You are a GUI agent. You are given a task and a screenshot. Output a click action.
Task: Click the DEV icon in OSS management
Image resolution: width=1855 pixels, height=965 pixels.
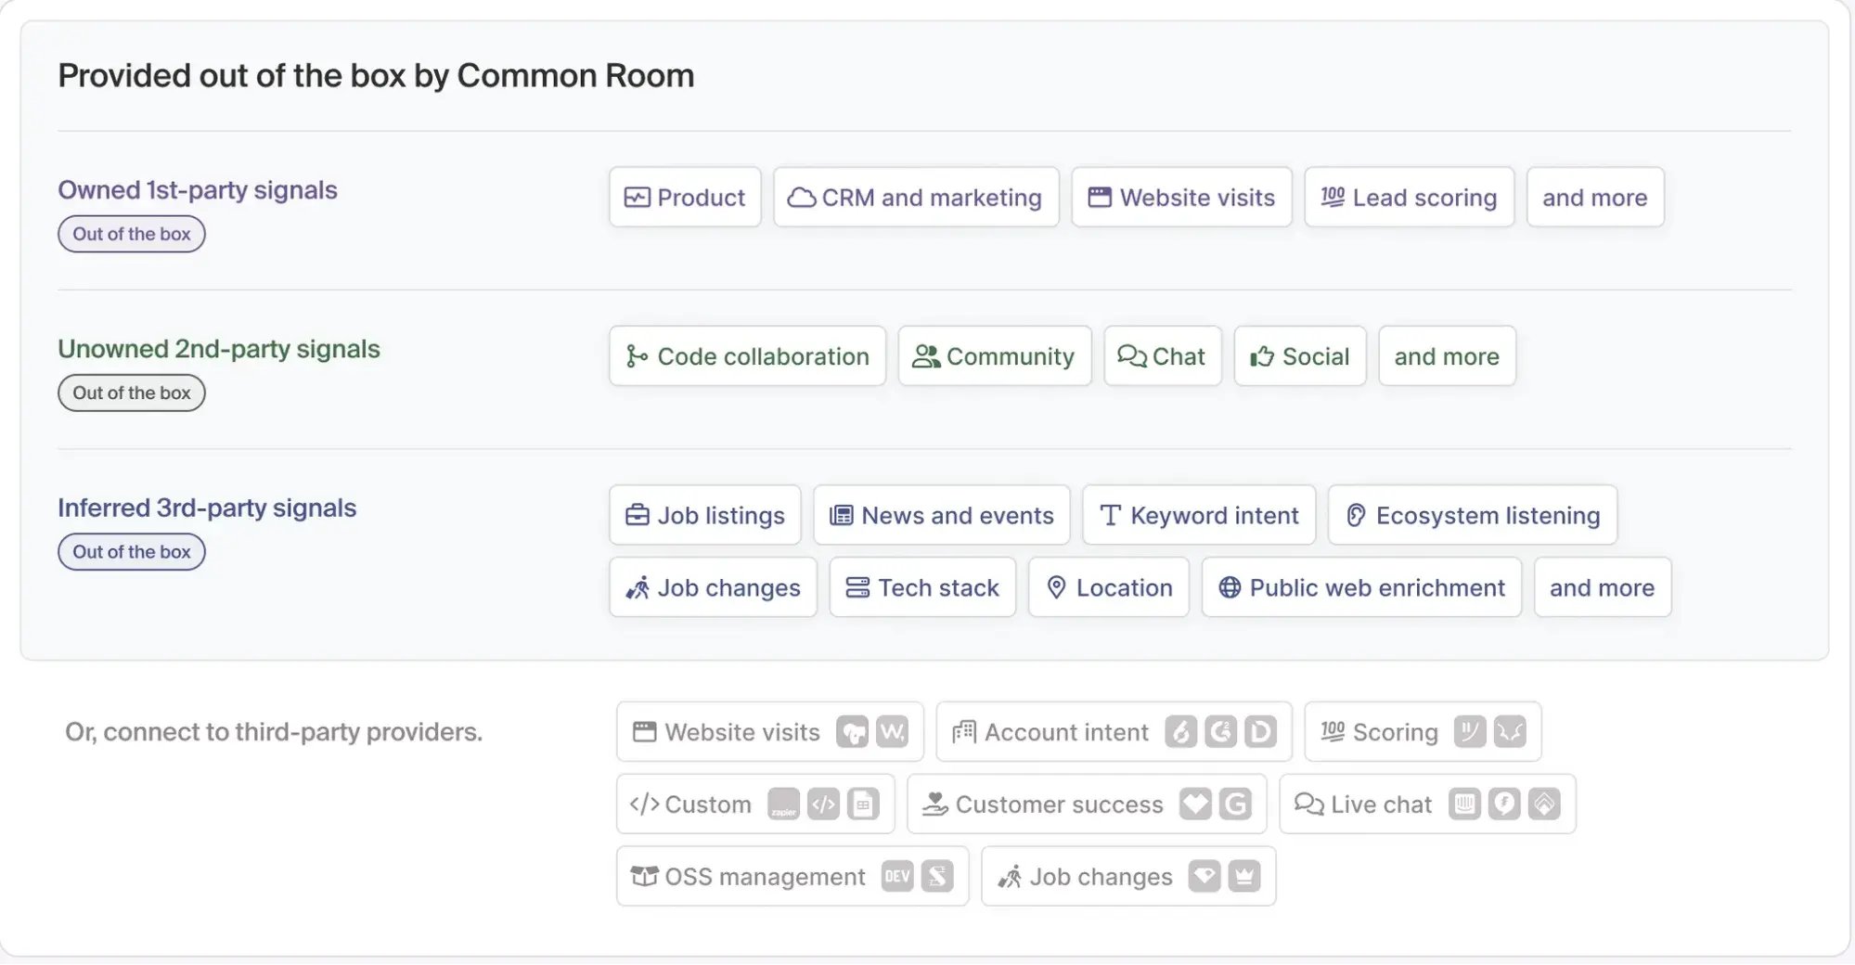click(897, 877)
